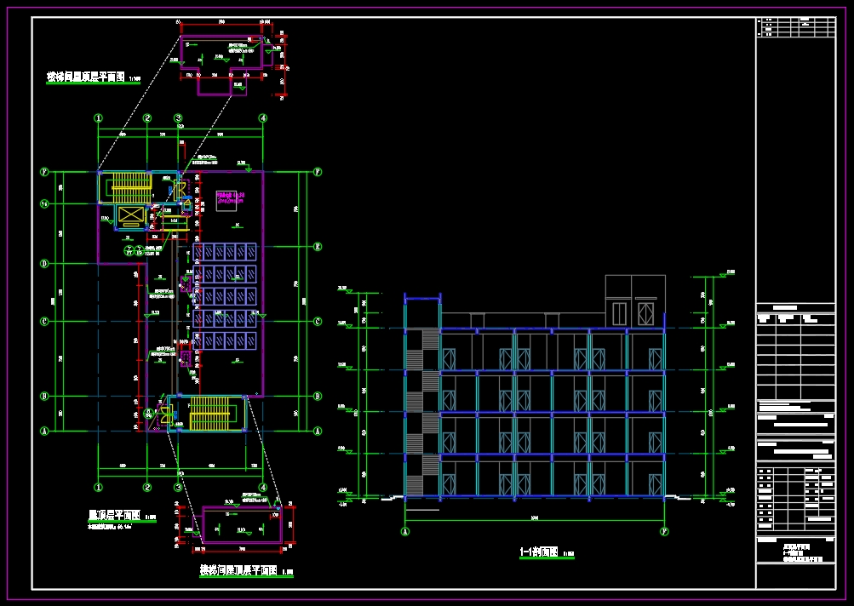This screenshot has height=606, width=854.
Task: Pick axis bubble 1 below the roof plan
Action: (x=98, y=488)
